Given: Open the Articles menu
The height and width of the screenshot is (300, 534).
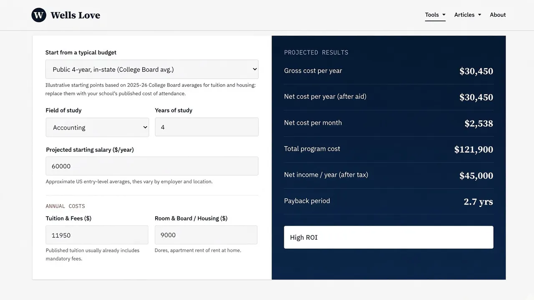Looking at the screenshot, I should pos(468,15).
